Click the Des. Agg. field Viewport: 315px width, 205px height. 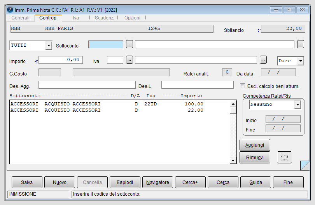pos(87,85)
